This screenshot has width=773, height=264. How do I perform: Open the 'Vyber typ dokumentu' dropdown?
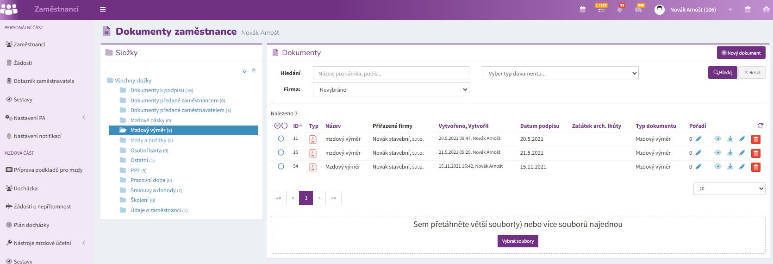coord(560,73)
